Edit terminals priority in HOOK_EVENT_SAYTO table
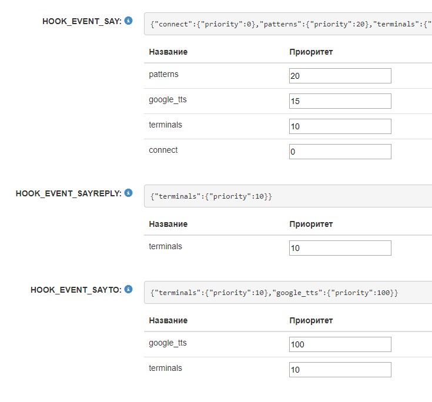 tap(340, 370)
